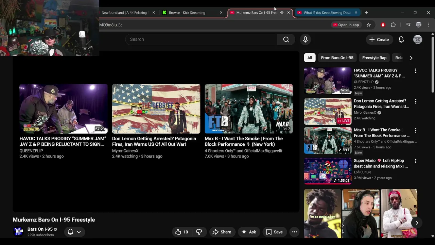Click the address bar URL text

[x=111, y=25]
